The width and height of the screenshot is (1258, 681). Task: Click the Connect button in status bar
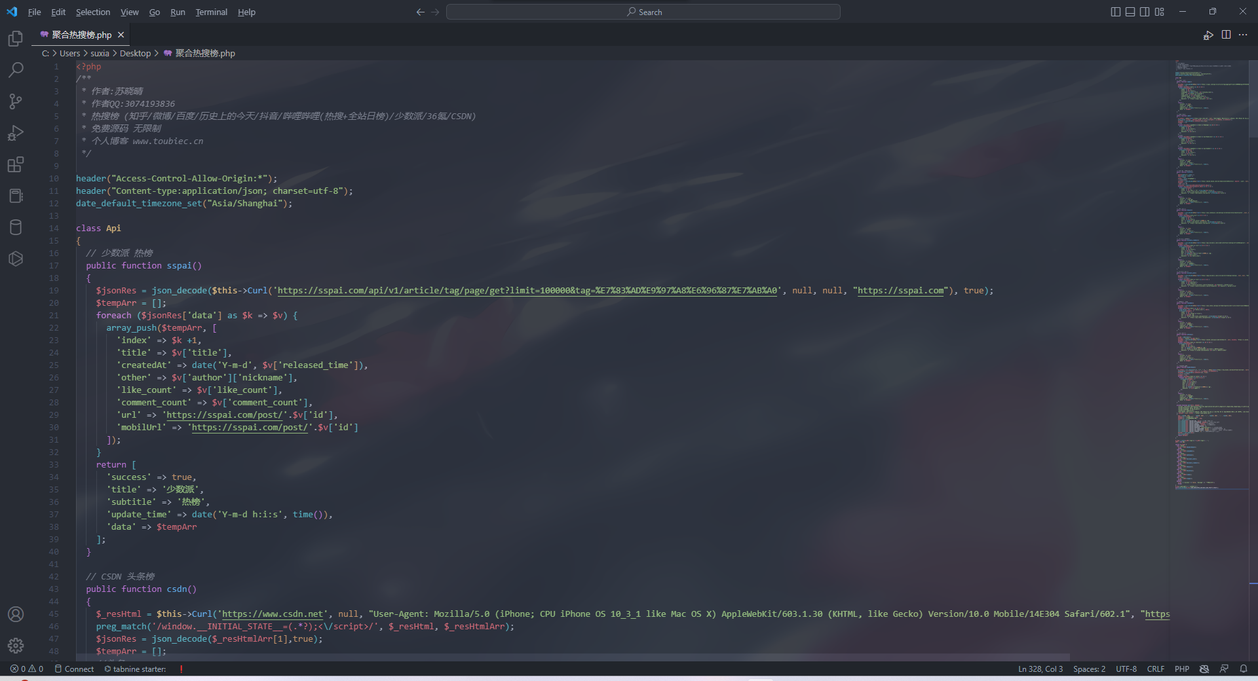click(x=74, y=669)
